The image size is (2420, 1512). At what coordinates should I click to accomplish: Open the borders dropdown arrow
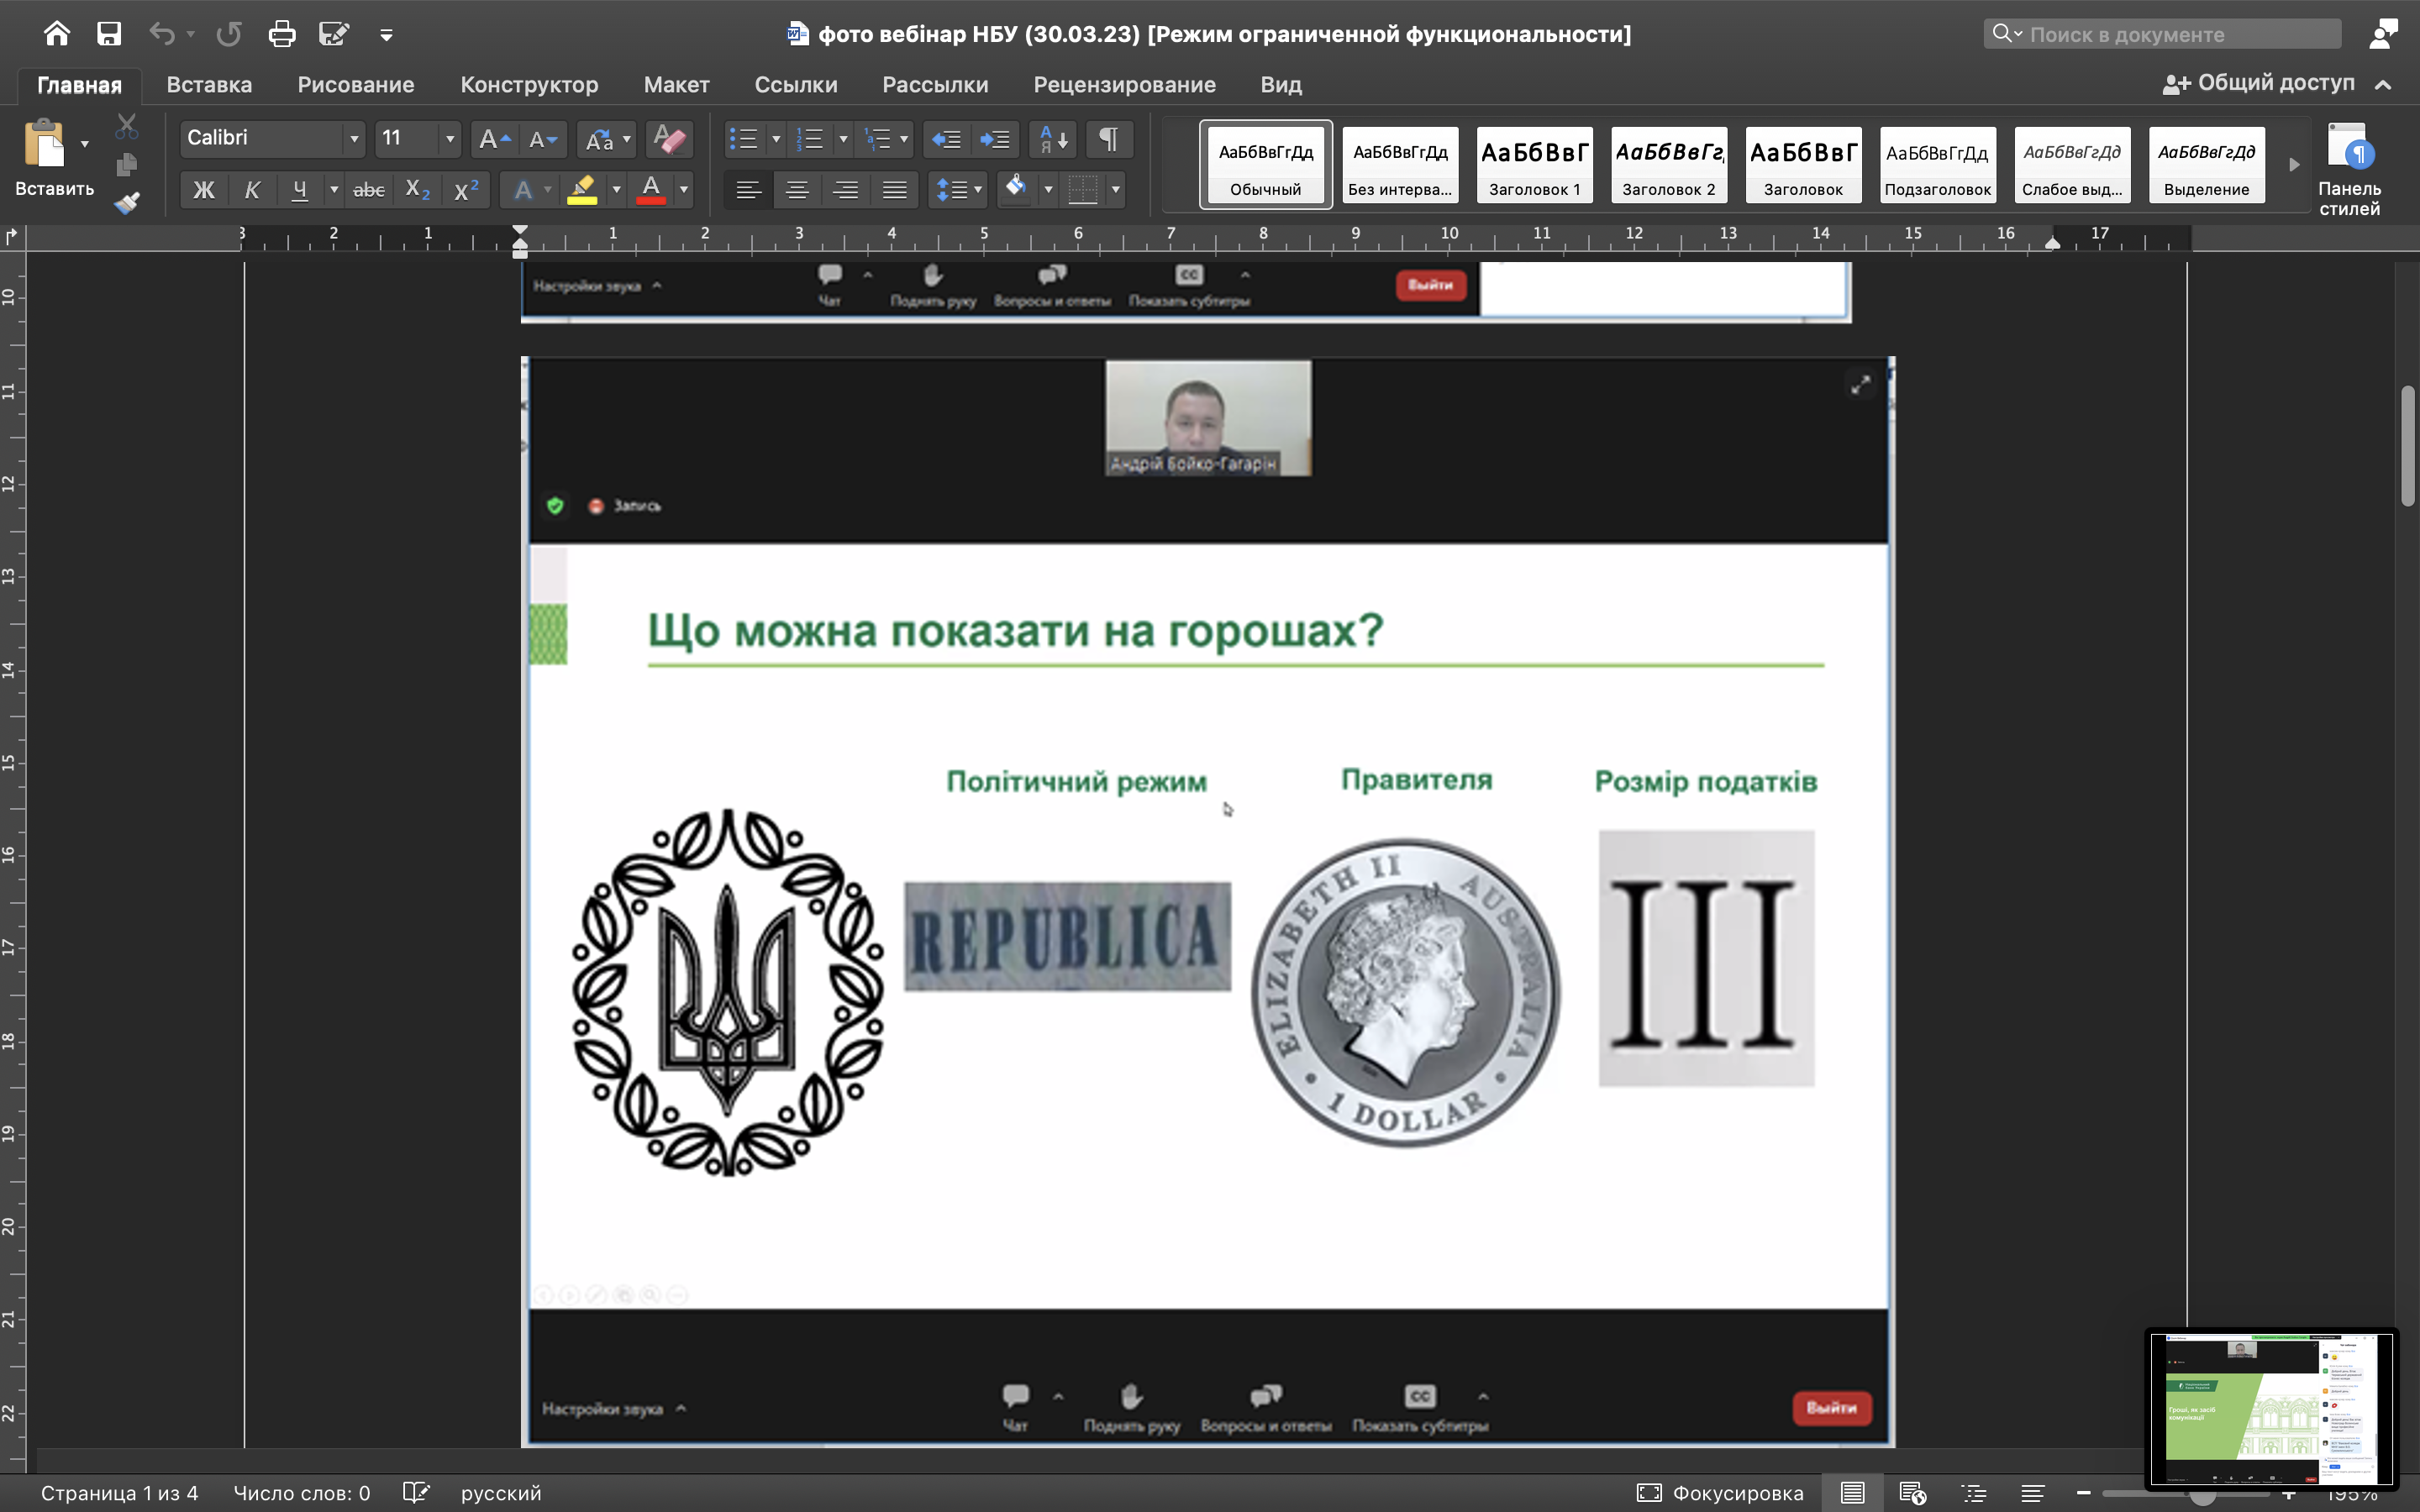tap(1116, 189)
